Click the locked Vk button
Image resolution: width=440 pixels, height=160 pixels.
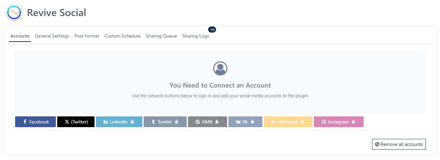tap(245, 122)
